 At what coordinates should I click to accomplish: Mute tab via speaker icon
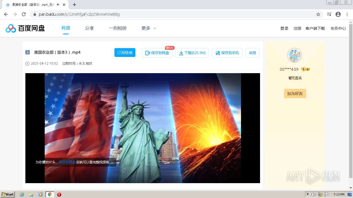(x=58, y=5)
